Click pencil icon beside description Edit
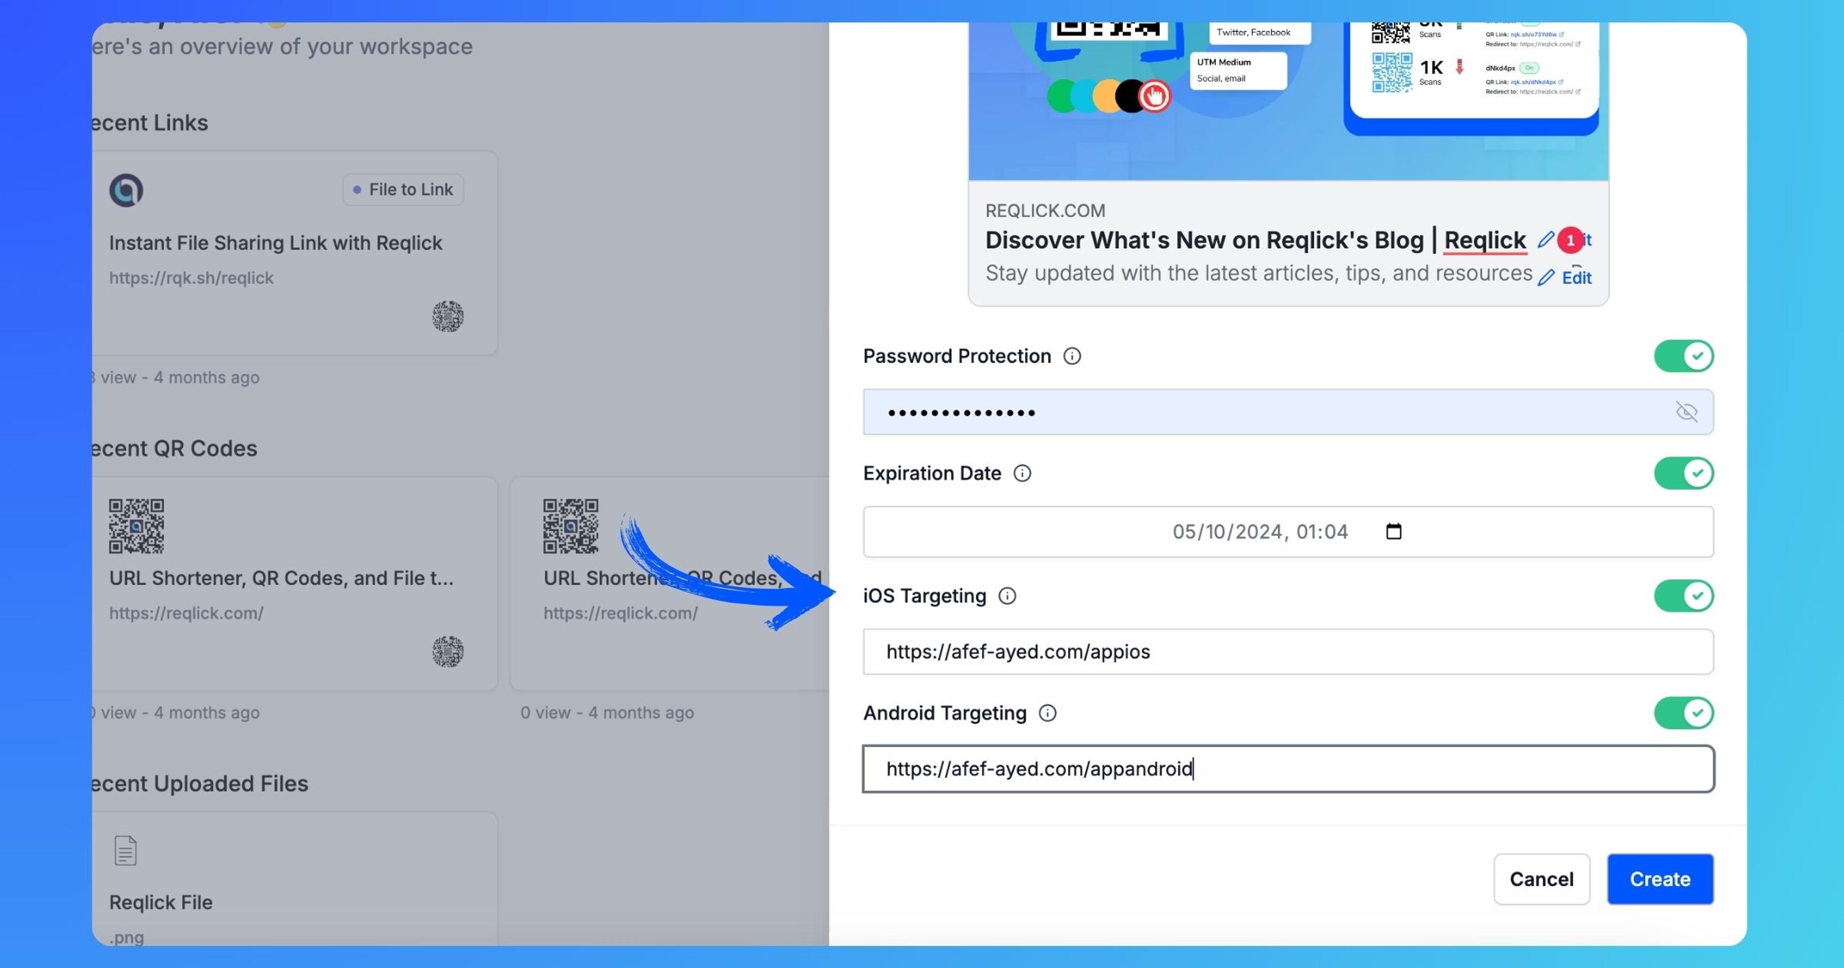This screenshot has width=1844, height=968. (x=1546, y=278)
